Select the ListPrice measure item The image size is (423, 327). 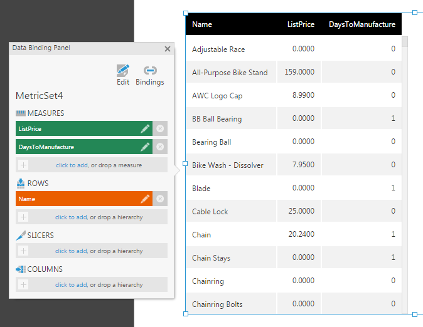coord(84,129)
